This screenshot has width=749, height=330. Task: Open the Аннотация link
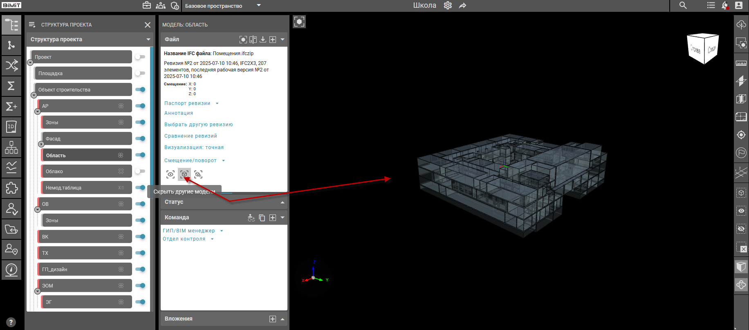tap(179, 113)
